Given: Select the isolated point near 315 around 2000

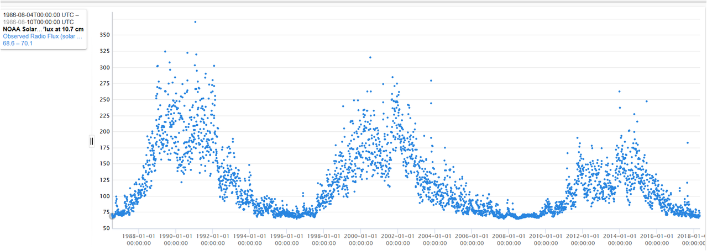Looking at the screenshot, I should (370, 57).
